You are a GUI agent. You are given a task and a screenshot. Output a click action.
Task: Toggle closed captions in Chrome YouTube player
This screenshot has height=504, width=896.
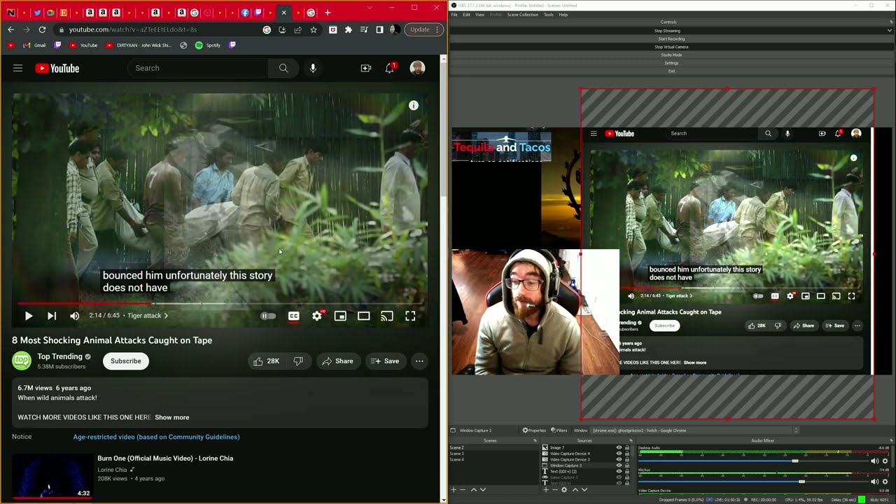294,316
